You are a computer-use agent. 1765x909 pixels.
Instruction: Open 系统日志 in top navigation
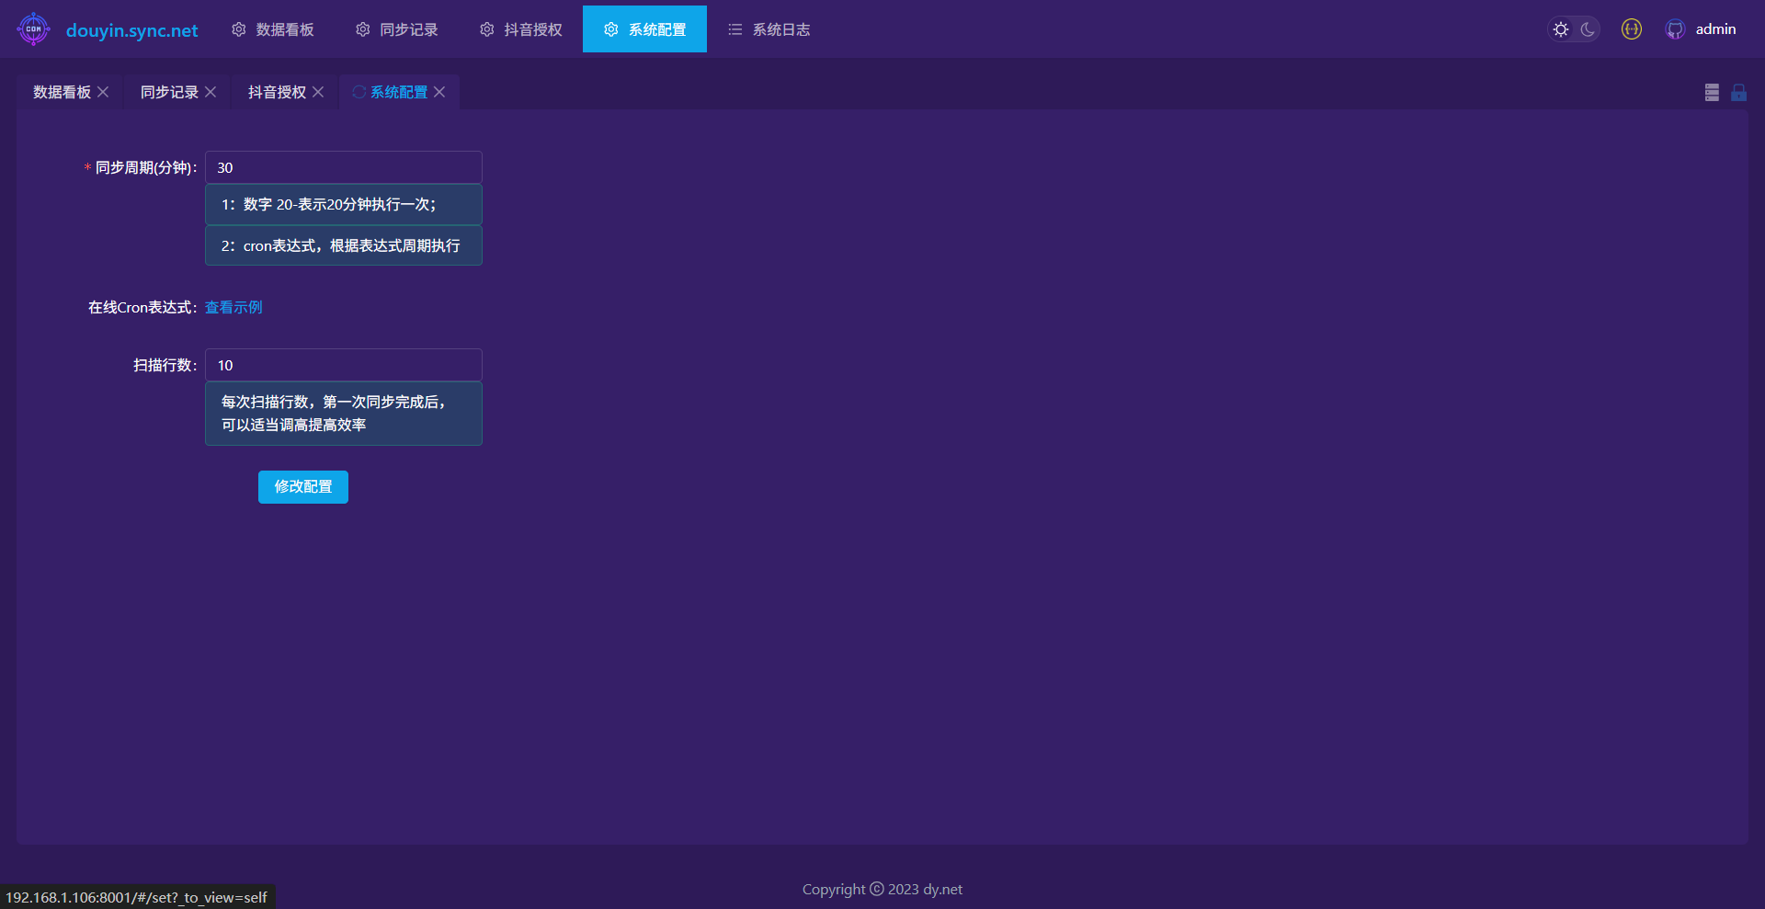(x=769, y=29)
